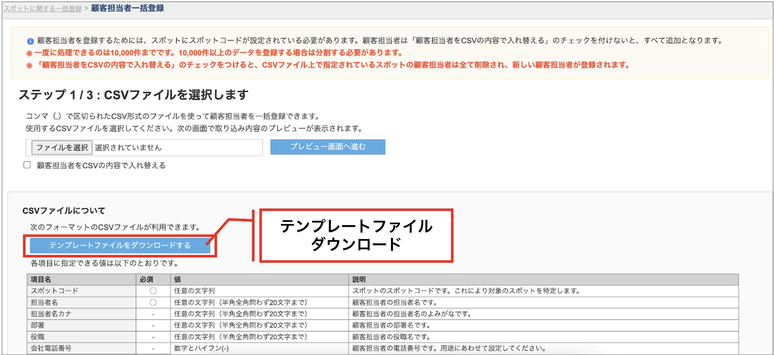The height and width of the screenshot is (355, 774).
Task: Click the text 各項目に指定できる値は以下のとおりです。
Action: (105, 263)
